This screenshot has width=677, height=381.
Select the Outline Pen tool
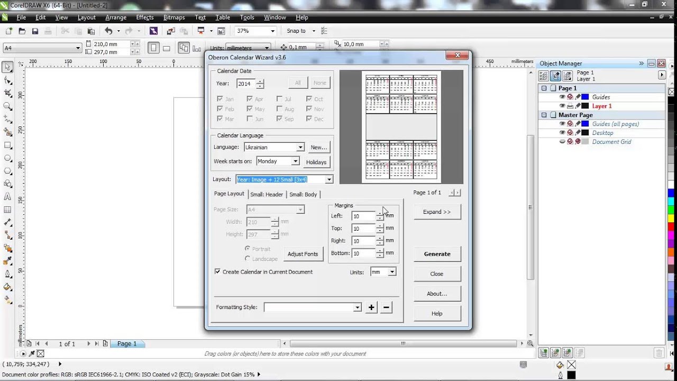click(7, 274)
